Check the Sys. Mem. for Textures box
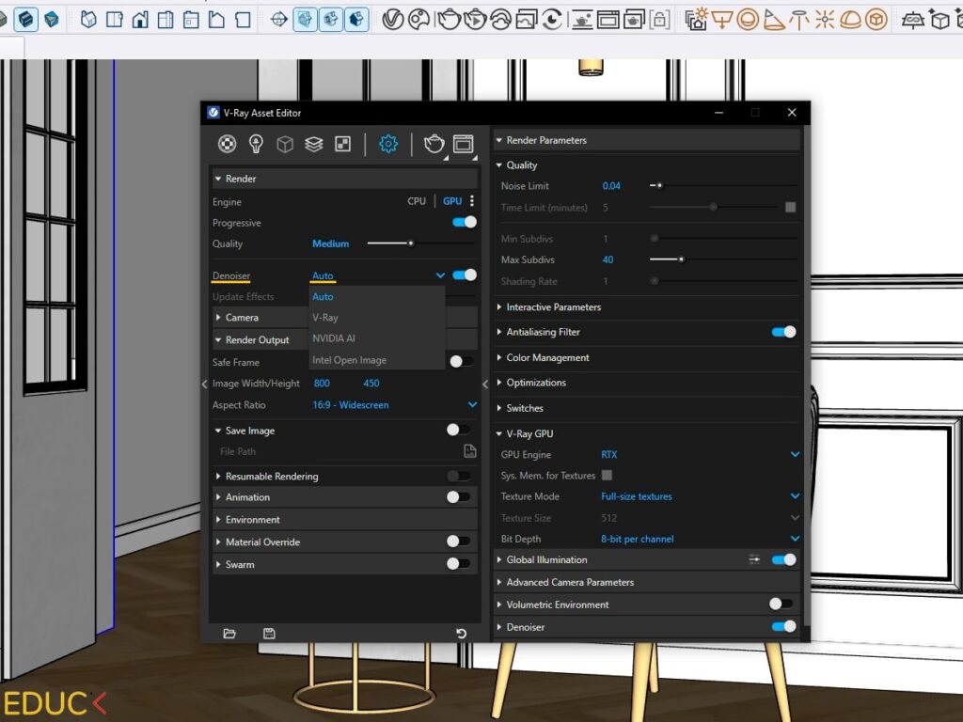The width and height of the screenshot is (963, 722). pos(607,476)
